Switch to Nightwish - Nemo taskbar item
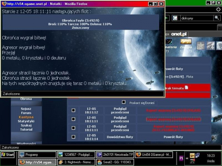Screen dimensions: 222x166 pos(76,162)
